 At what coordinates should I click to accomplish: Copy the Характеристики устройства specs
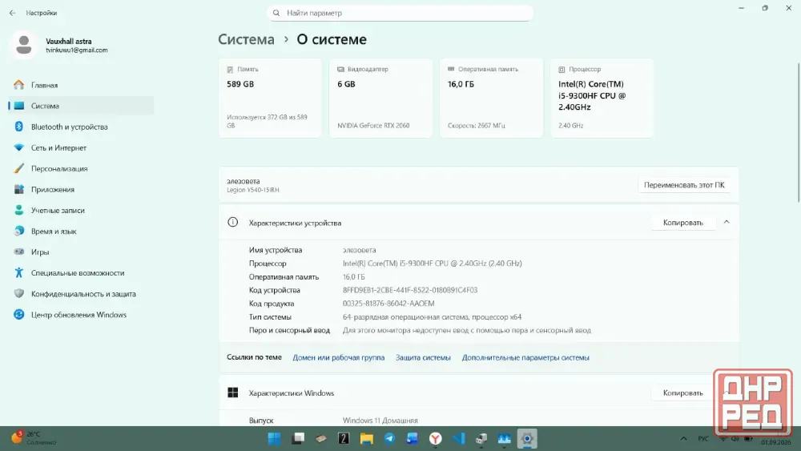click(x=683, y=223)
